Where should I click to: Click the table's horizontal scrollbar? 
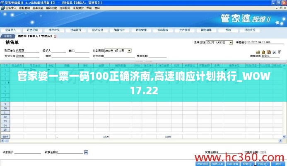141,140
